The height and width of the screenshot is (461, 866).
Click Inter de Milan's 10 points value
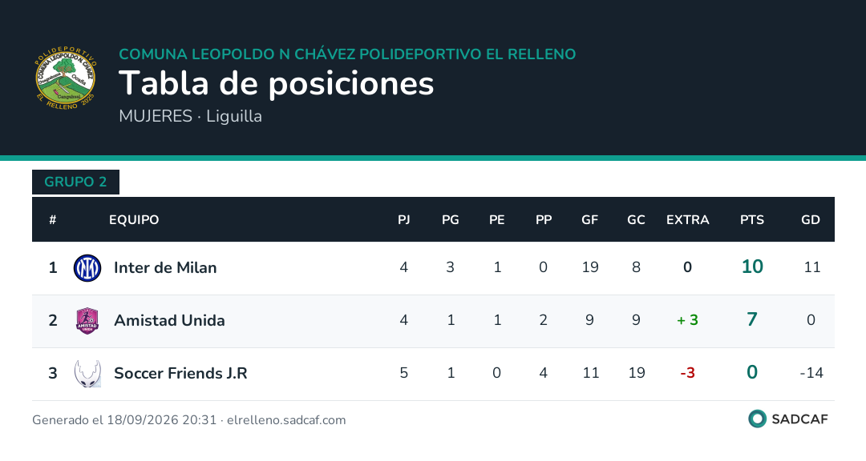751,267
